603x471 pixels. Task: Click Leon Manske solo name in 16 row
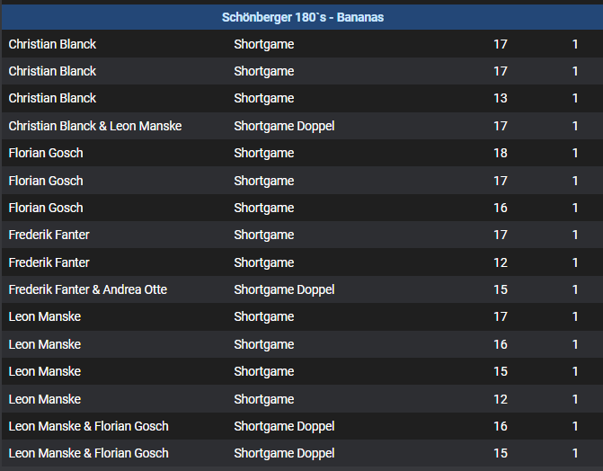45,344
